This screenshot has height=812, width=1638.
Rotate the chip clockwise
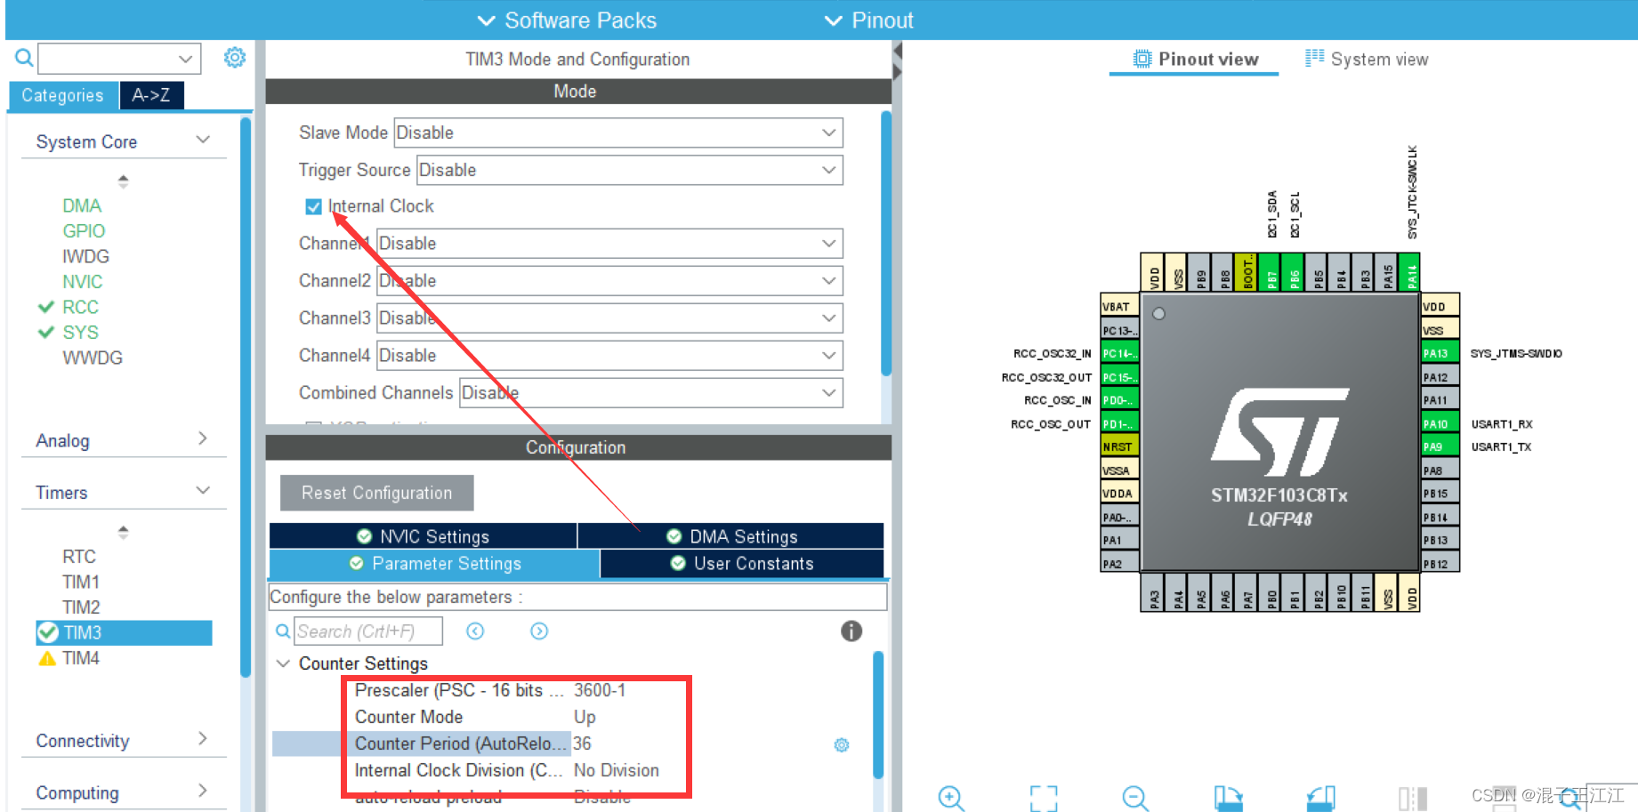1229,798
